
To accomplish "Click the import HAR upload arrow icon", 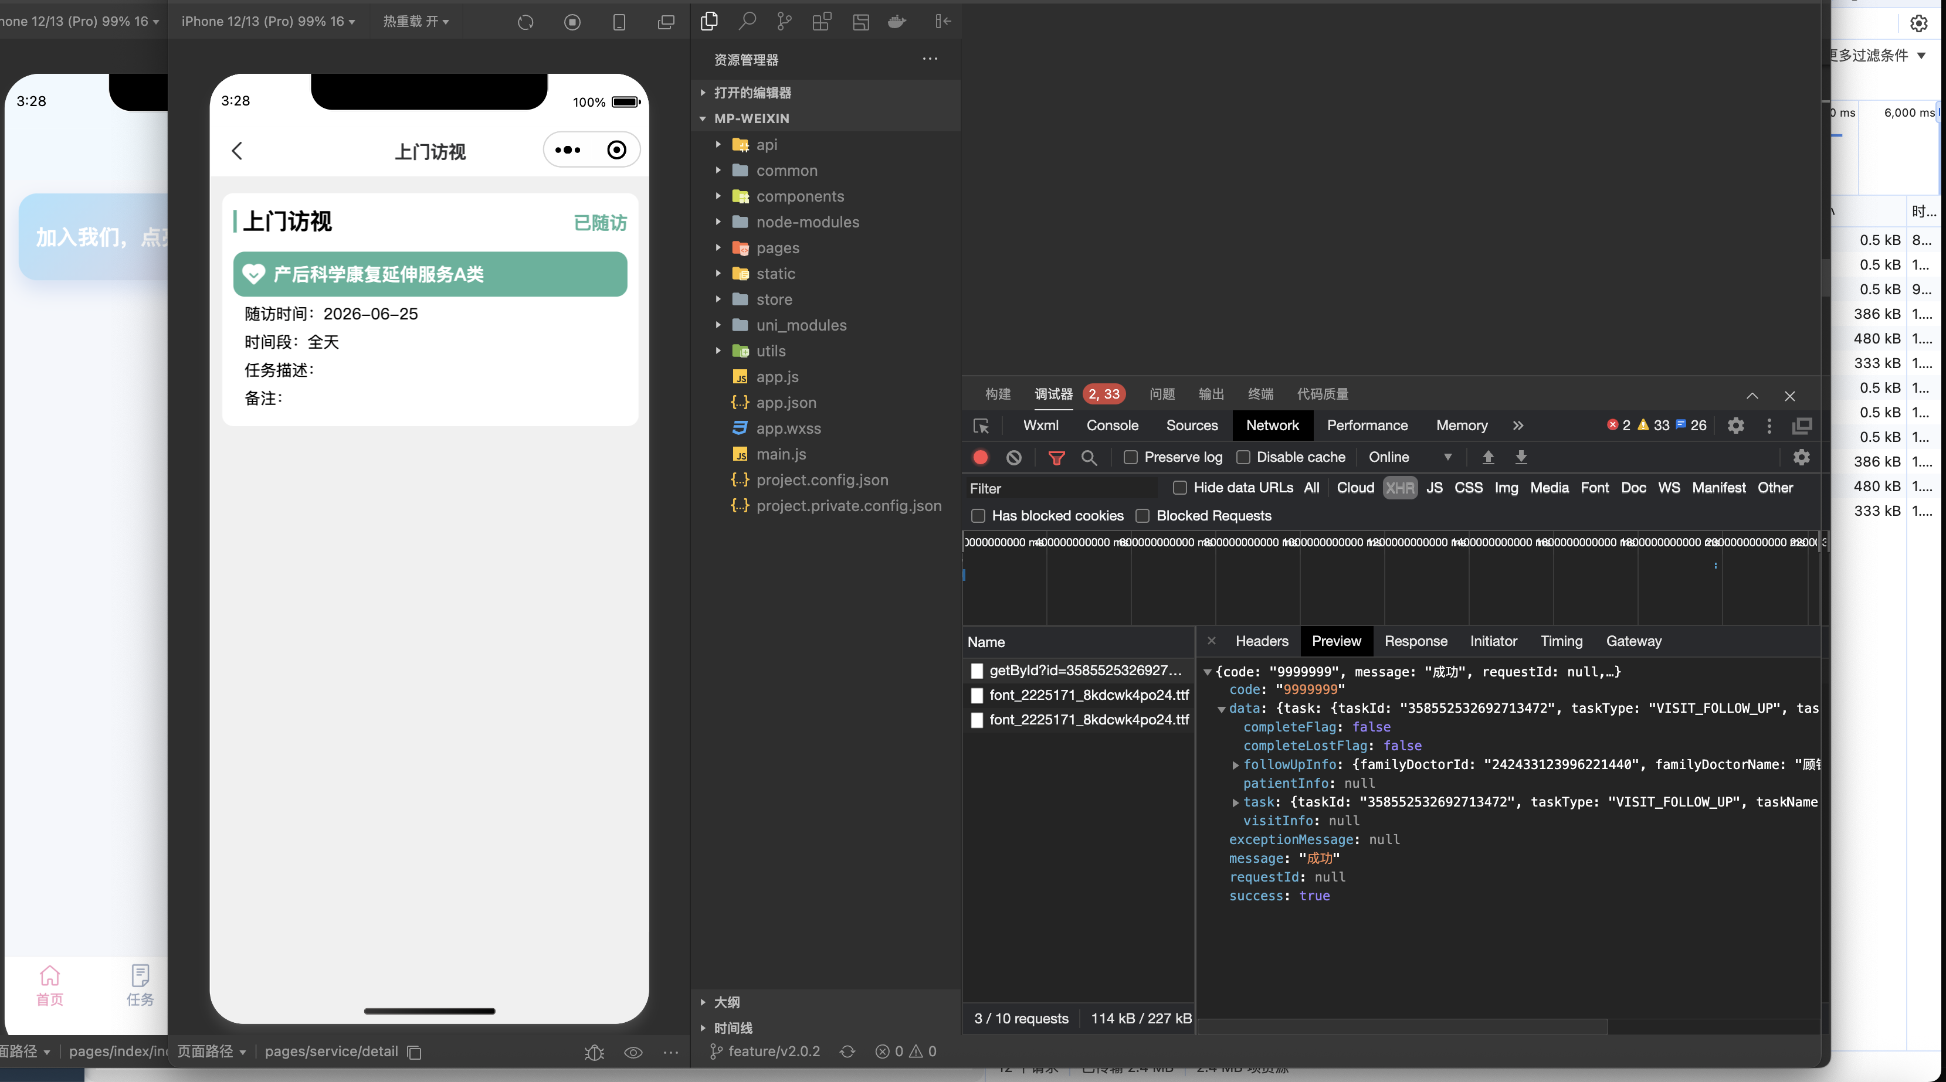I will tap(1488, 457).
